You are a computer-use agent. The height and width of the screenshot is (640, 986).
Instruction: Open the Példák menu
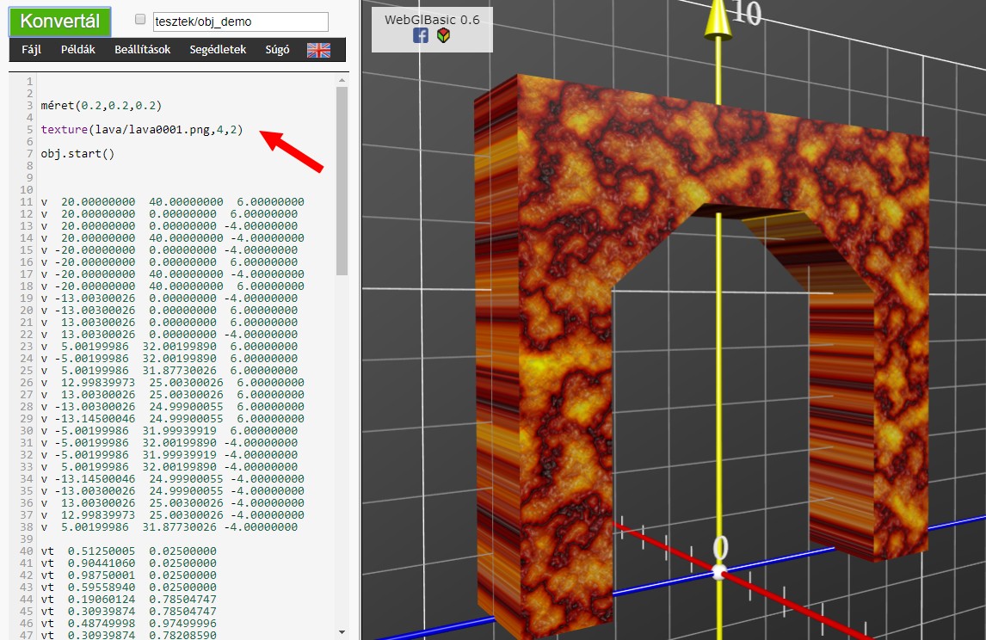78,50
